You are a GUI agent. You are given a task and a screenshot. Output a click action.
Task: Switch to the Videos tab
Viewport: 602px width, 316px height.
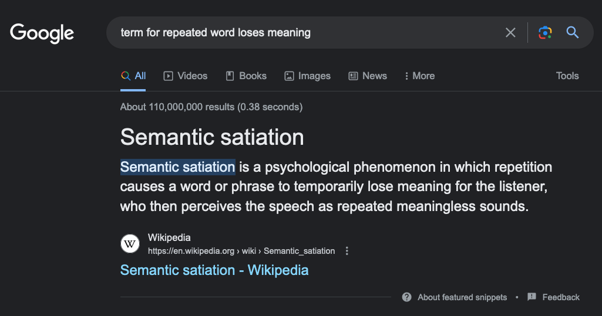point(186,76)
